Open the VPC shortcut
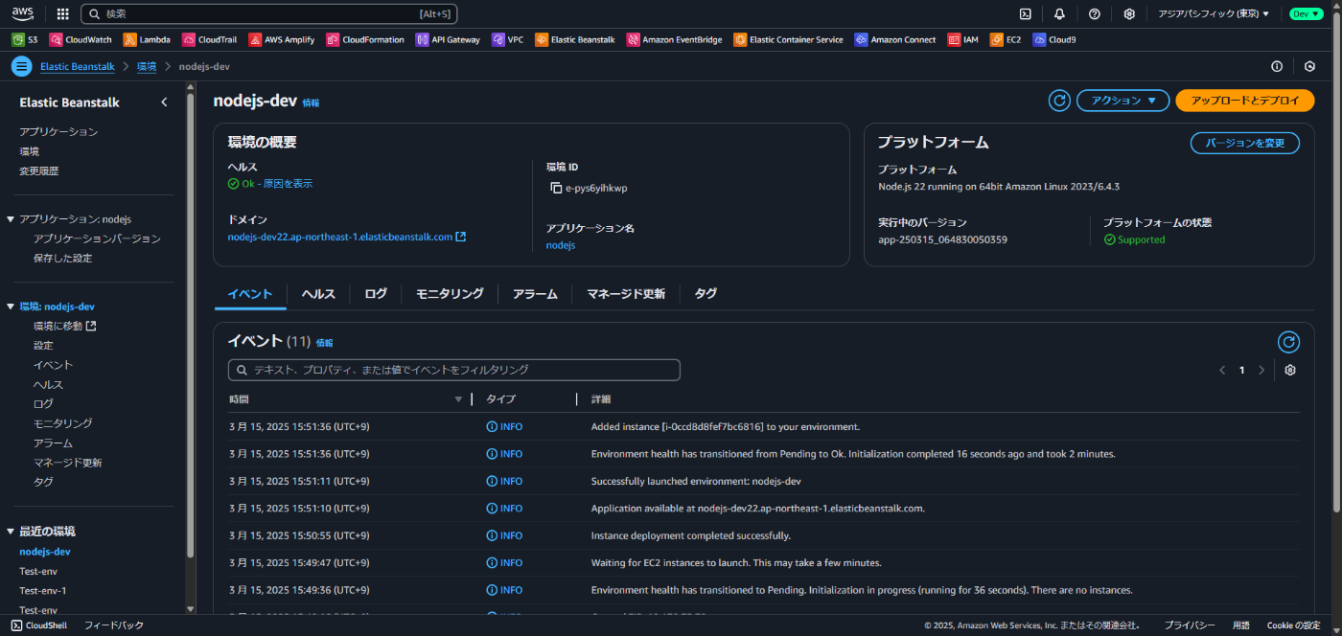Viewport: 1342px width, 636px height. pyautogui.click(x=508, y=39)
